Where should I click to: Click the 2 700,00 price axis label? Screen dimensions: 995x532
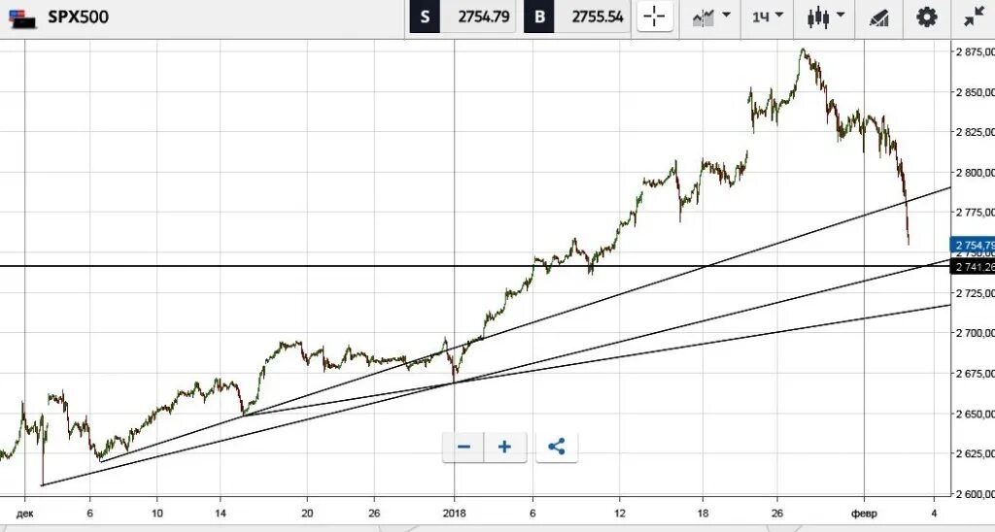pos(975,333)
